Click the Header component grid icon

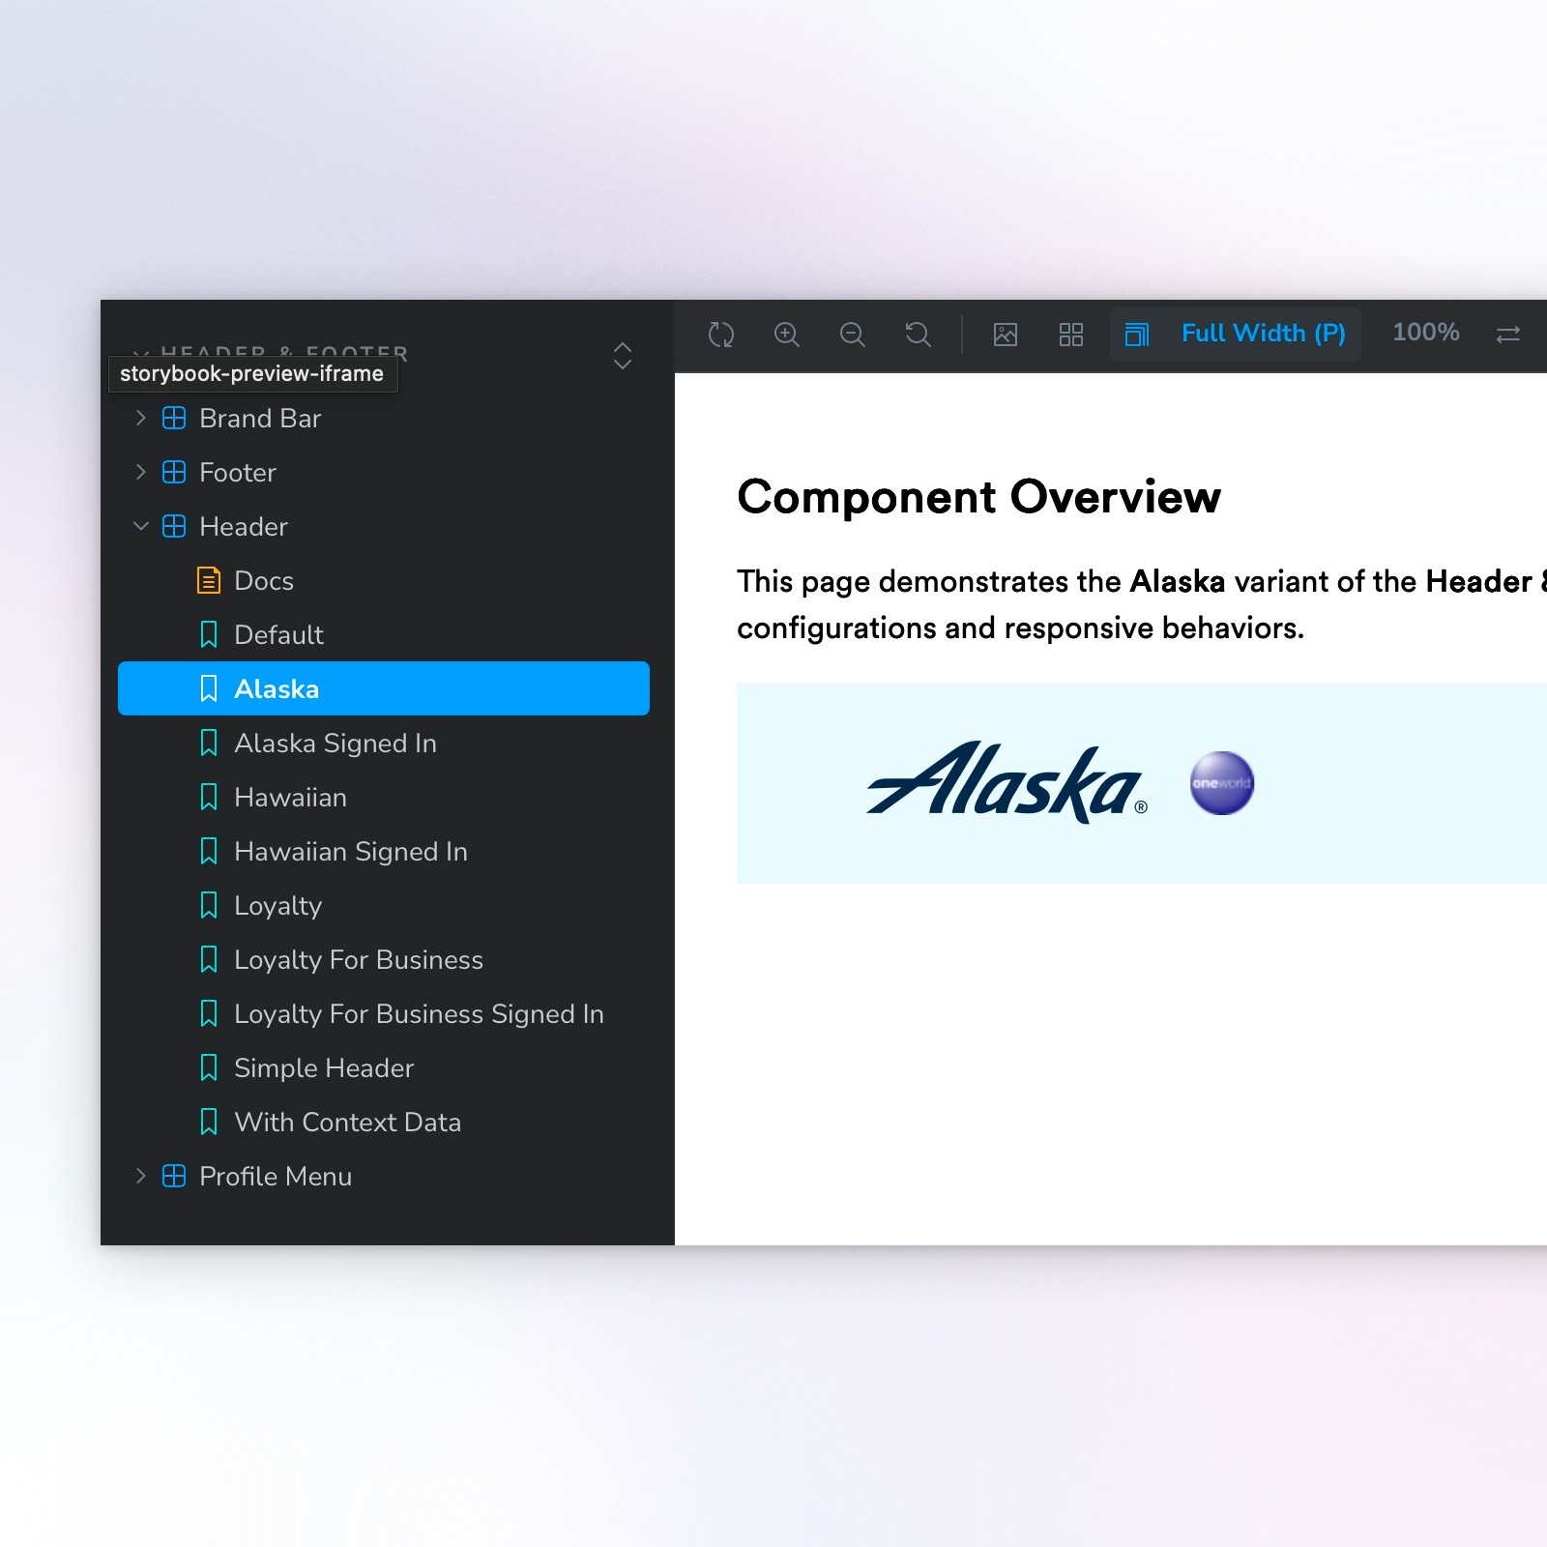click(174, 526)
